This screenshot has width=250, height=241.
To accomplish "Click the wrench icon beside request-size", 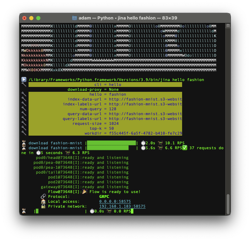I will point(24,123).
